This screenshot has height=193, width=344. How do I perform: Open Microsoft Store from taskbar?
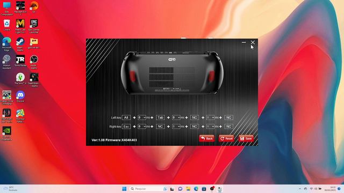[204, 189]
